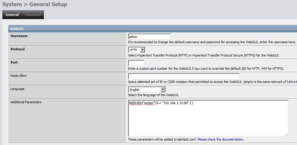
Task: Click the bold Username label
Action: (x=19, y=36)
